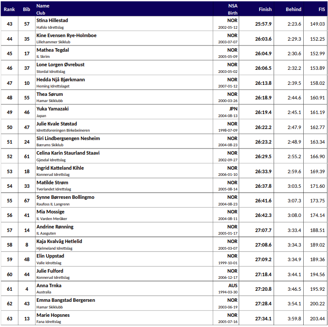
Task: Click the Rank column header
Action: pyautogui.click(x=9, y=9)
